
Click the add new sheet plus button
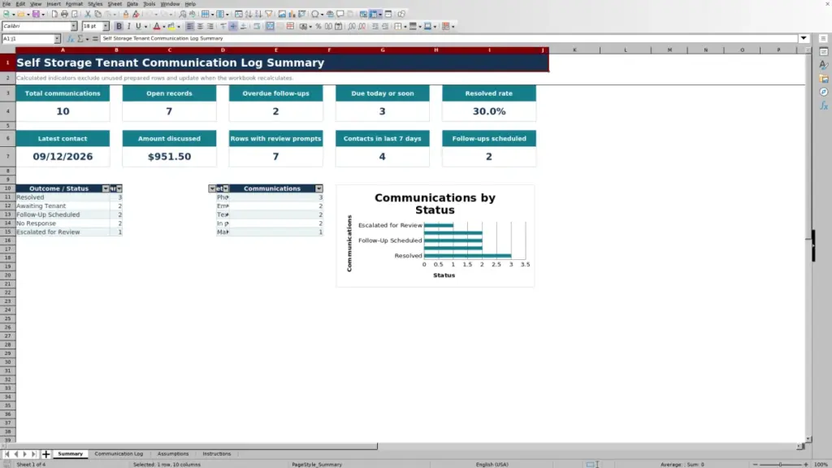[45, 453]
